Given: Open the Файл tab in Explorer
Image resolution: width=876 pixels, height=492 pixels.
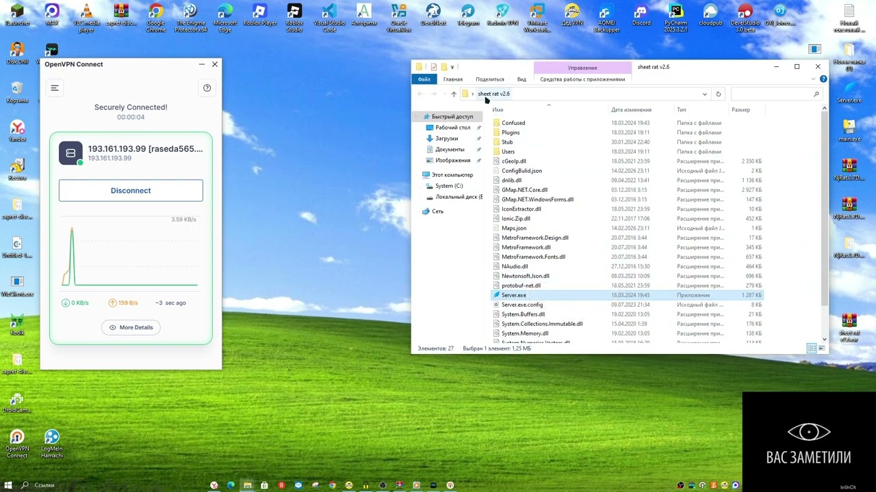Looking at the screenshot, I should click(424, 79).
